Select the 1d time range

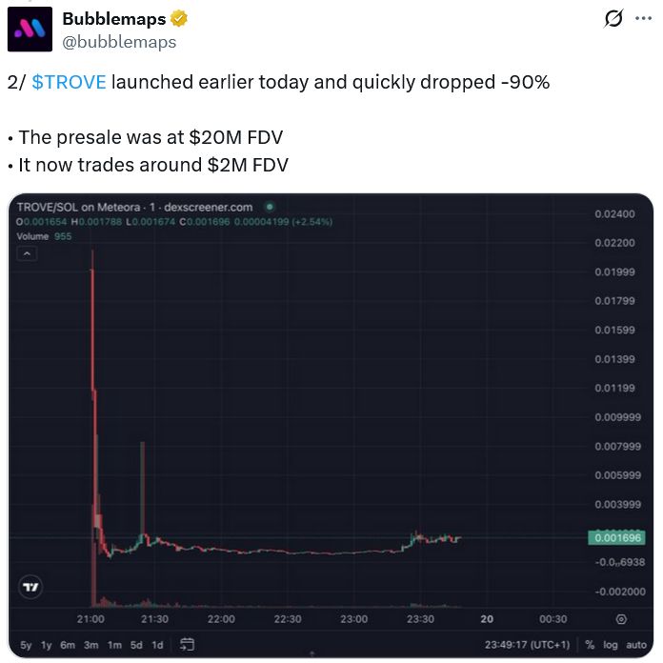click(157, 645)
